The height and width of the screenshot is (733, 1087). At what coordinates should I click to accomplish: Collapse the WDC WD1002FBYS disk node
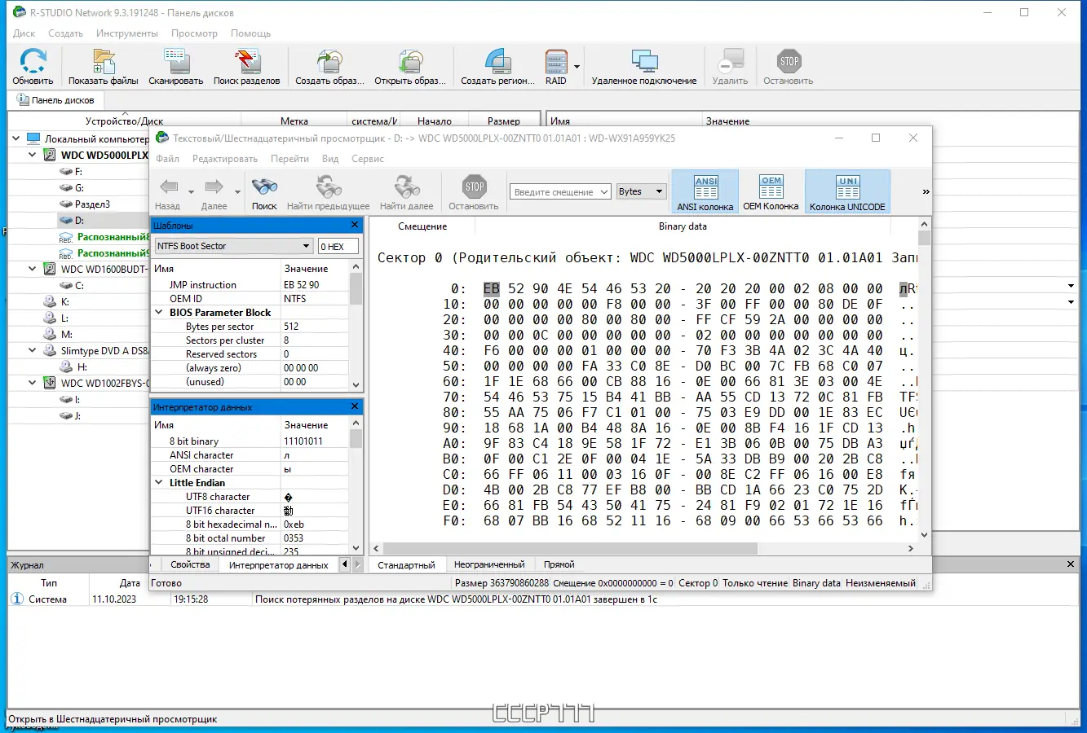coord(32,383)
